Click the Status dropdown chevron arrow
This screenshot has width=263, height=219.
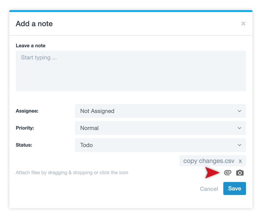click(x=239, y=145)
